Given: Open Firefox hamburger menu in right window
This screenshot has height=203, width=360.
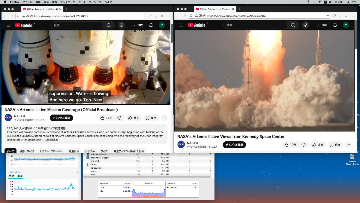Looking at the screenshot, I should click(353, 16).
